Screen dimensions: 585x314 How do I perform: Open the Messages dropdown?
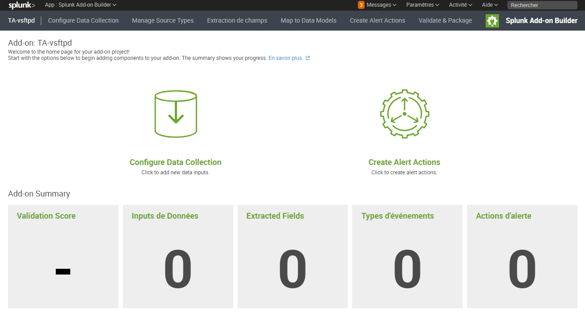click(380, 5)
